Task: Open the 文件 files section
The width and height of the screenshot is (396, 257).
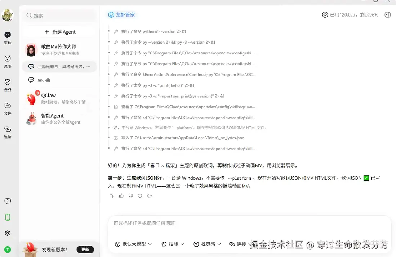Action: 8,108
